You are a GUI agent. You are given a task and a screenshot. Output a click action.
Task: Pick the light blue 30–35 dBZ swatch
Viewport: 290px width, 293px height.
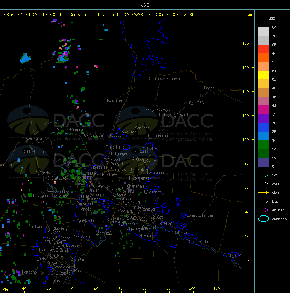264,136
